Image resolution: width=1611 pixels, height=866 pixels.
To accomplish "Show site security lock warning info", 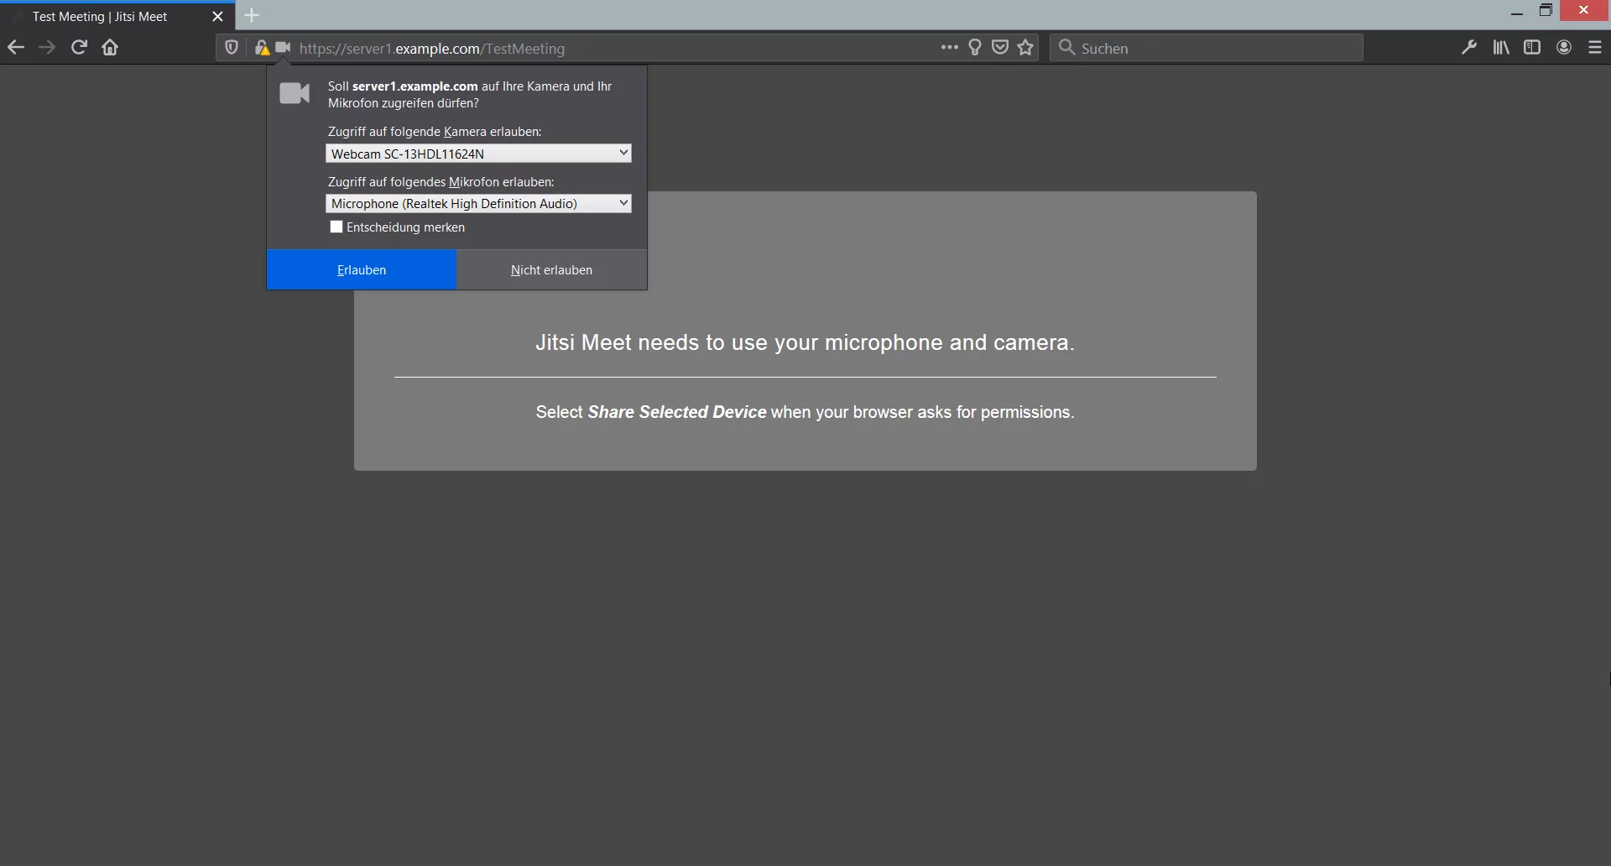I will point(262,48).
